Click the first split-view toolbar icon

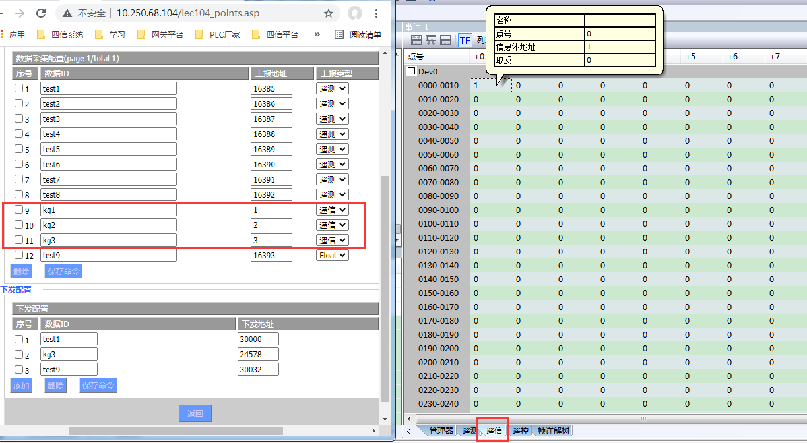(x=416, y=40)
